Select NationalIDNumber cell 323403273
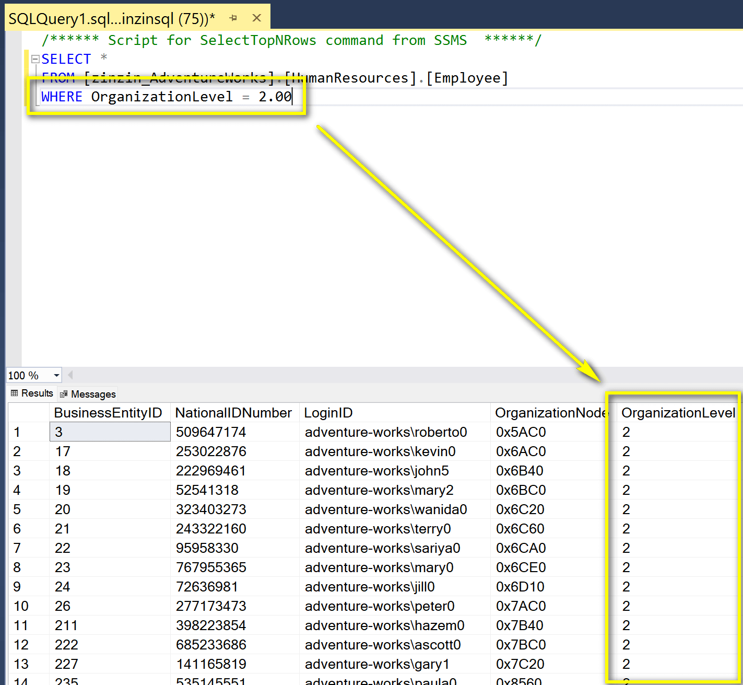 234,509
